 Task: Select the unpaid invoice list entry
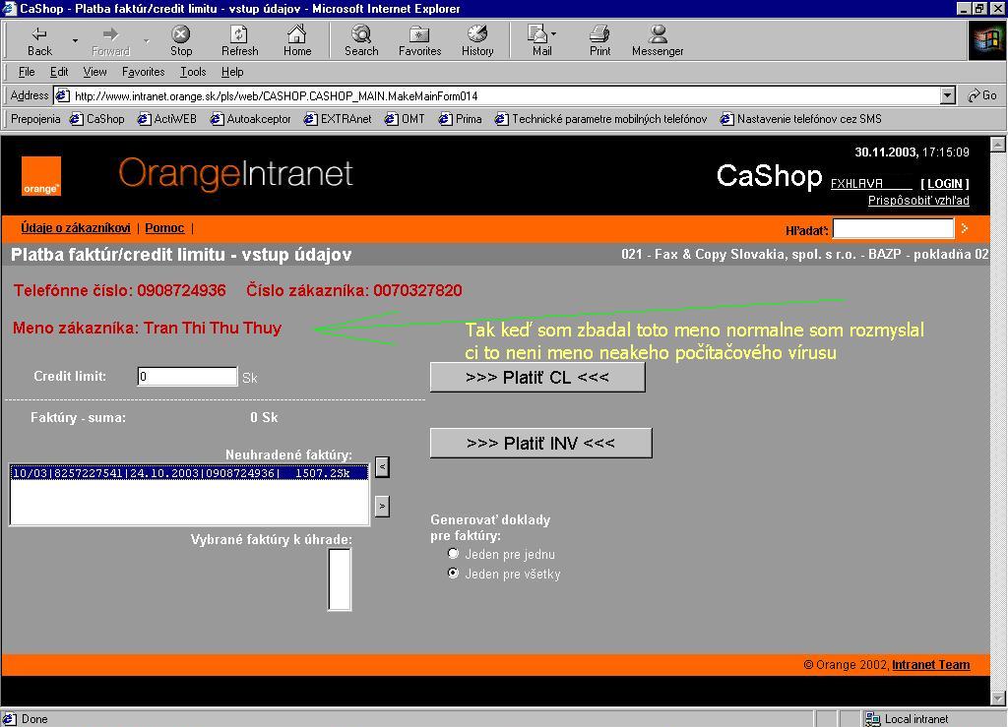point(188,473)
